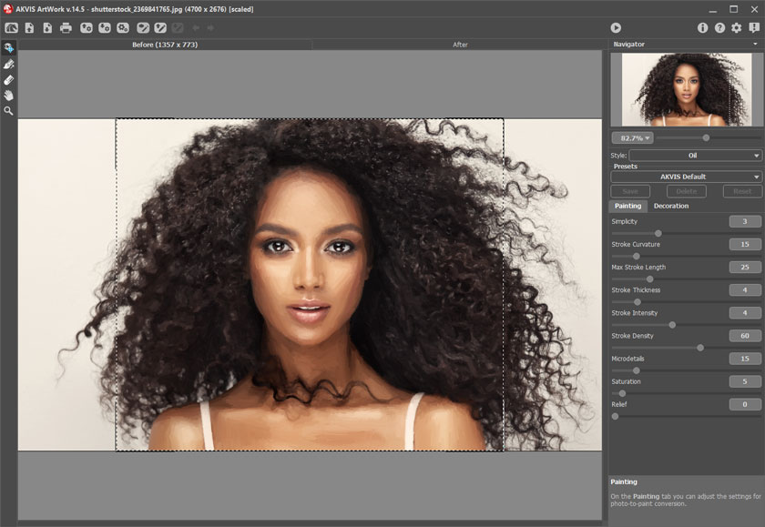Adjust the Stroke Intensity slider

pos(672,325)
